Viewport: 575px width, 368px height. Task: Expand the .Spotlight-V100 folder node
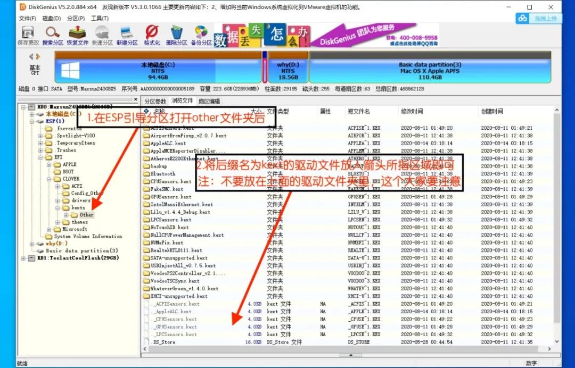[x=40, y=136]
